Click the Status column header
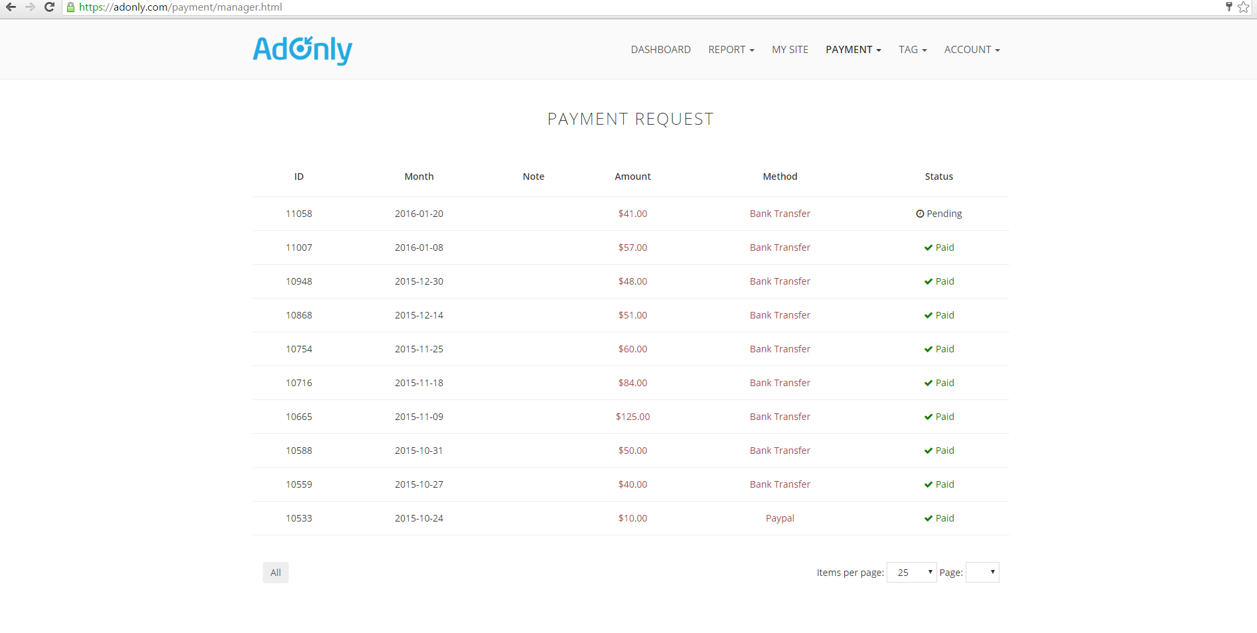The height and width of the screenshot is (633, 1257). point(939,176)
